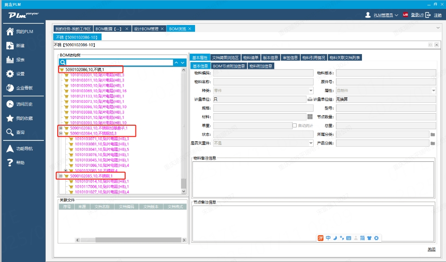The width and height of the screenshot is (446, 262).
Task: Click the input method keyboard icon
Action: [349, 238]
